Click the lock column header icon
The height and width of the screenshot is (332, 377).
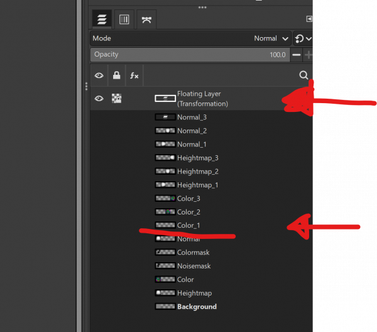click(117, 75)
